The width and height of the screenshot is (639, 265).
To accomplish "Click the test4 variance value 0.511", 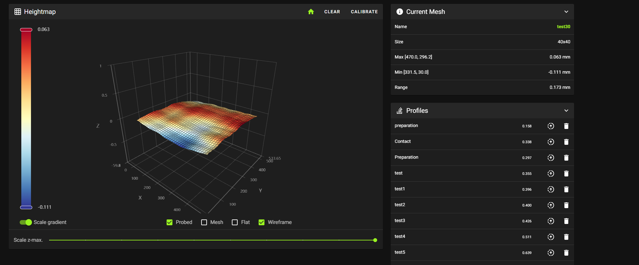I will 527,237.
